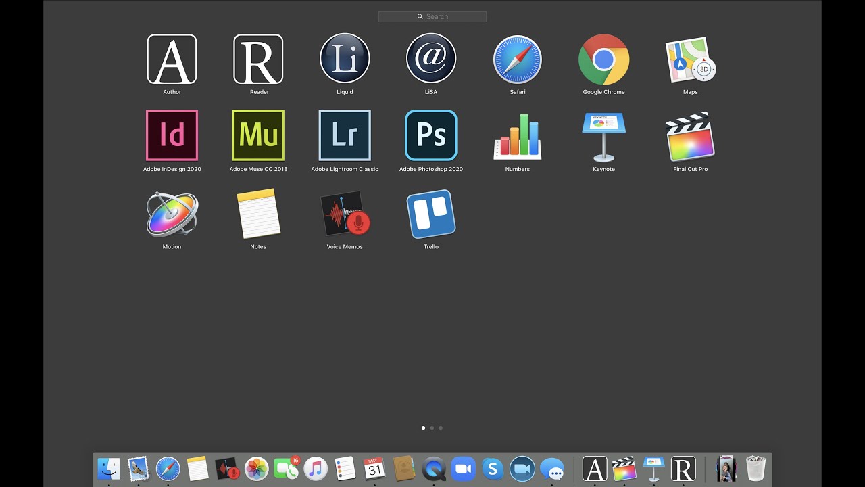
Task: Open Reminders in the Dock
Action: (345, 468)
